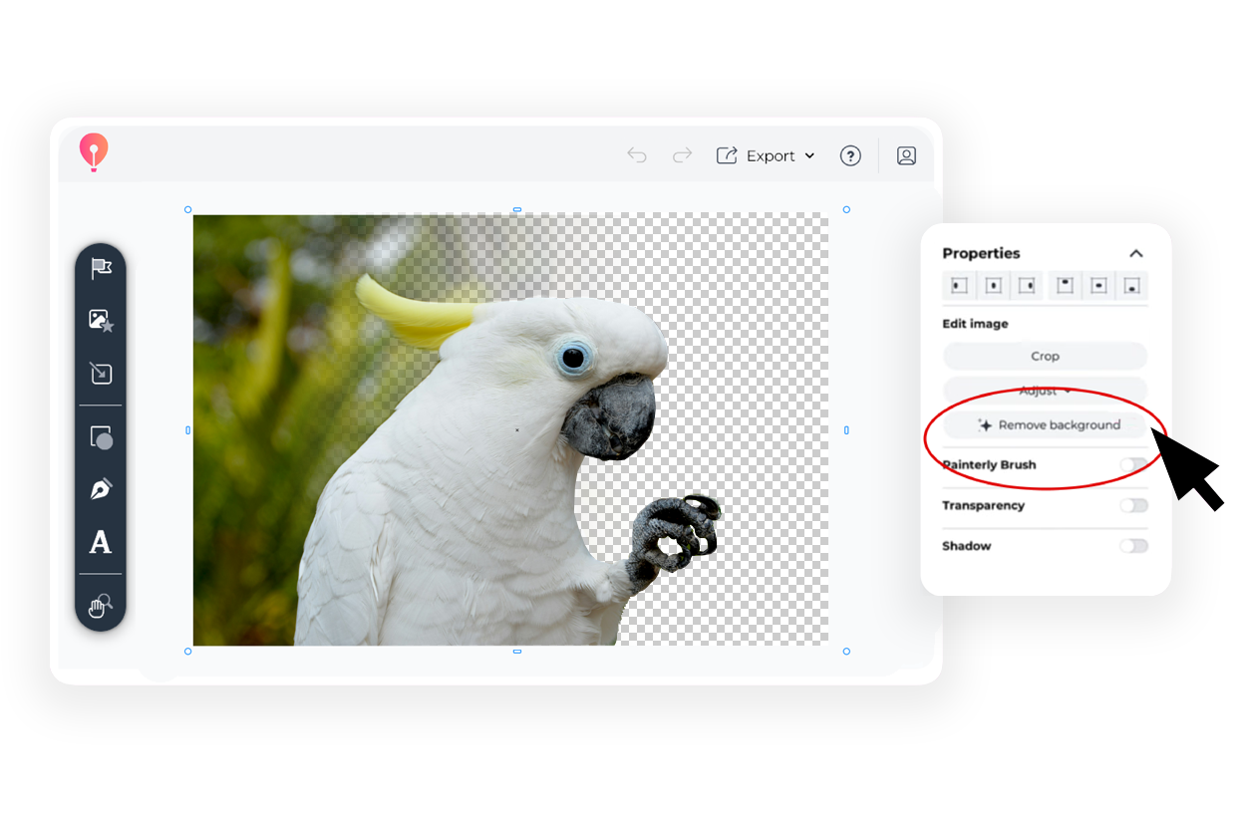The height and width of the screenshot is (813, 1256).
Task: Select the Text tool
Action: point(101,543)
